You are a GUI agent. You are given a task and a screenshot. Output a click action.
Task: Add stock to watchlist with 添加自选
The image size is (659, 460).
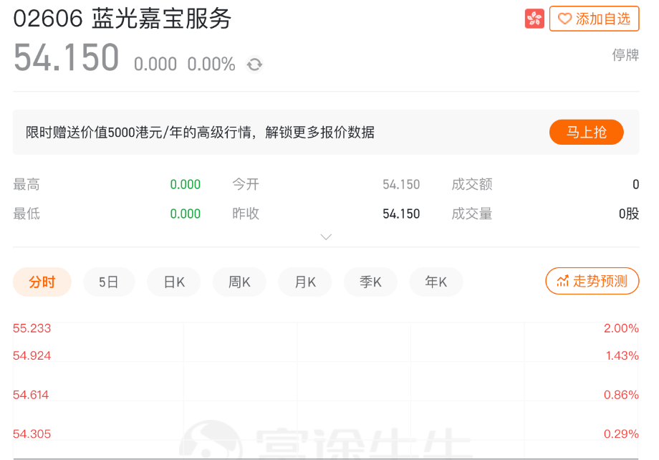pyautogui.click(x=594, y=19)
